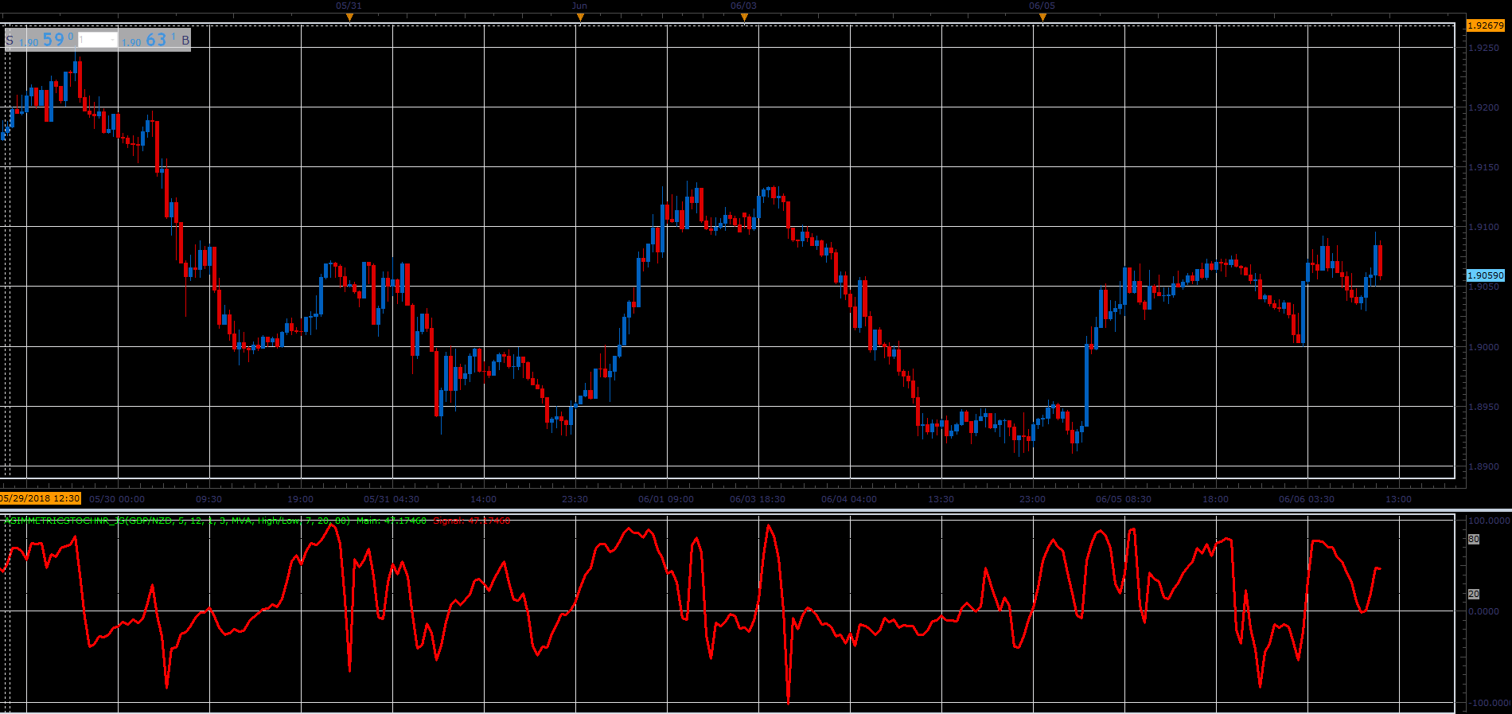The image size is (1512, 714).
Task: Click the 06/03 18:30 time axis label
Action: (758, 499)
